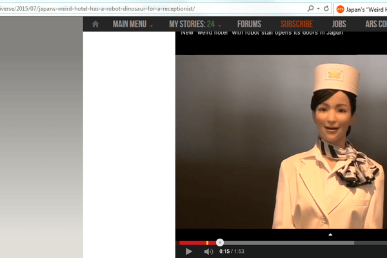This screenshot has height=258, width=387.
Task: Open the address bar dropdown arrow
Action: (x=319, y=9)
